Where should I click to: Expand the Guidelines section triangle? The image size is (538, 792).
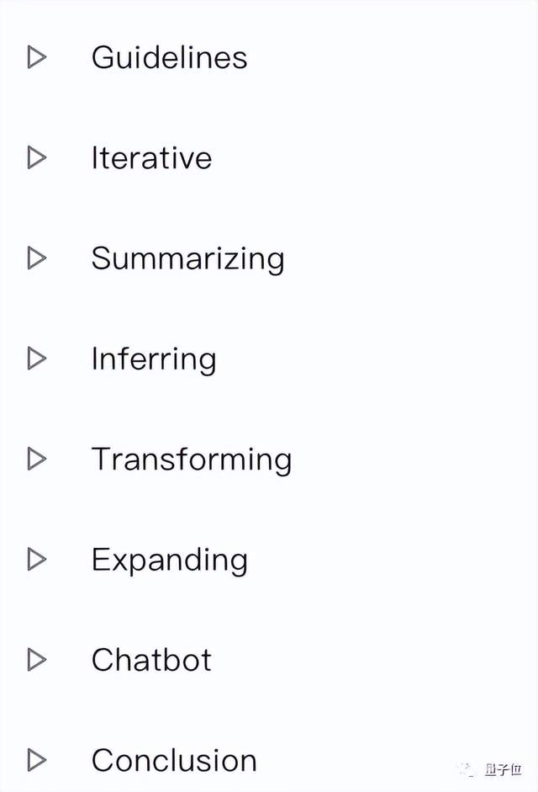click(x=36, y=57)
